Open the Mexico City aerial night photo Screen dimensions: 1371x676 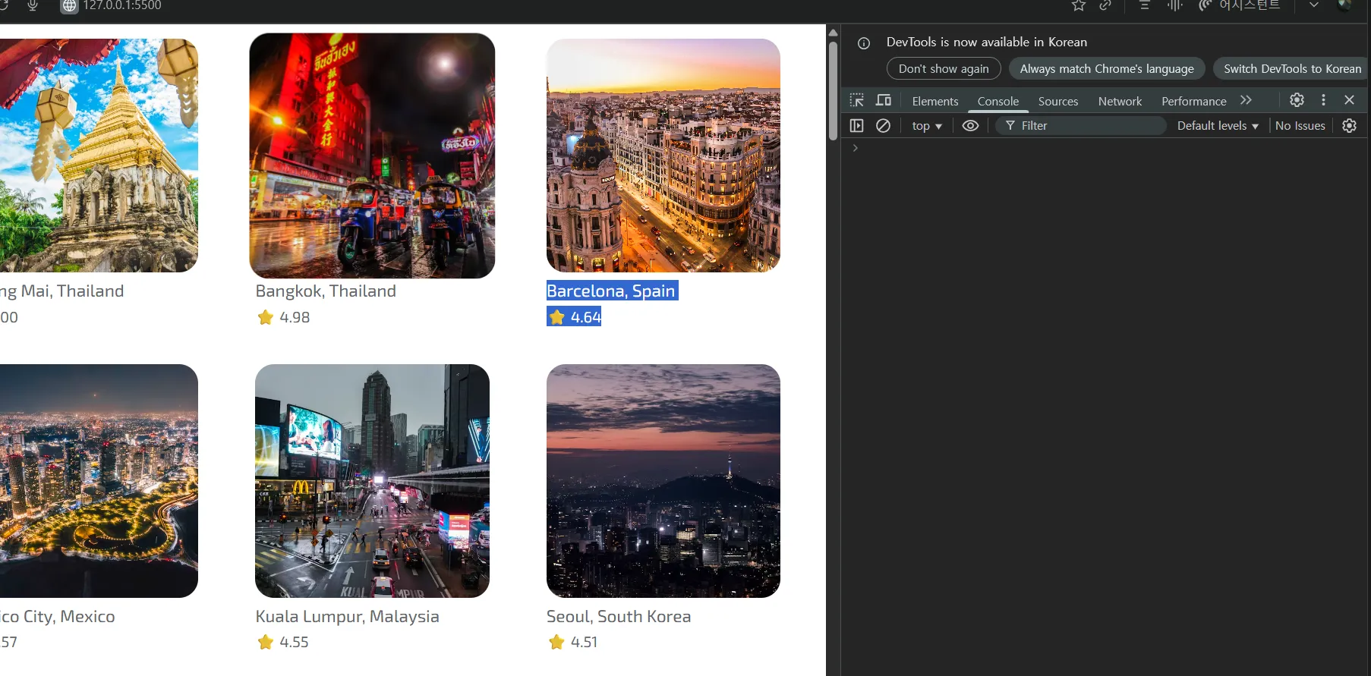99,481
